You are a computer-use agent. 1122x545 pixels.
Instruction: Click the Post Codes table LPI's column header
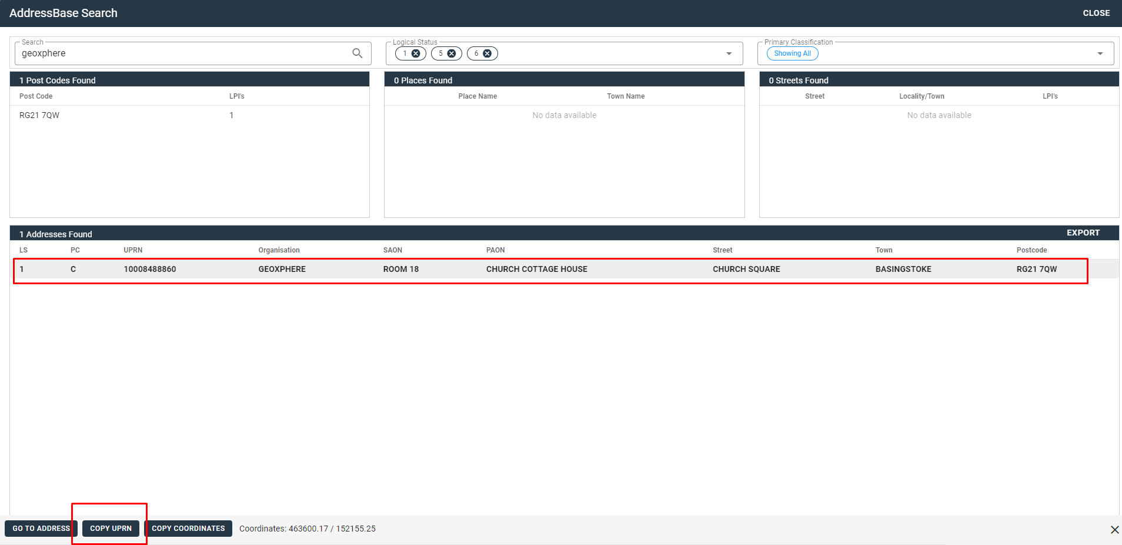pyautogui.click(x=237, y=96)
